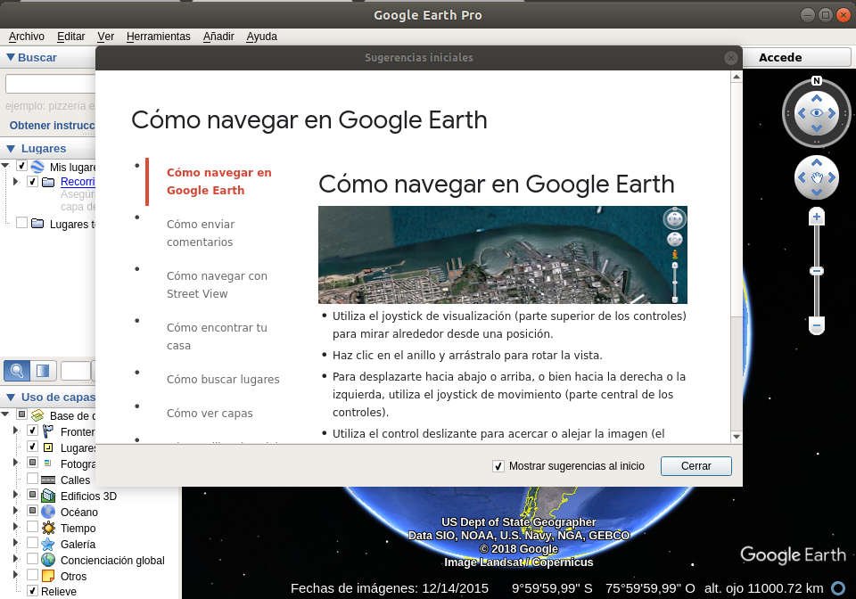The height and width of the screenshot is (599, 856).
Task: Click the Concienciación global earth icon
Action: tap(48, 560)
